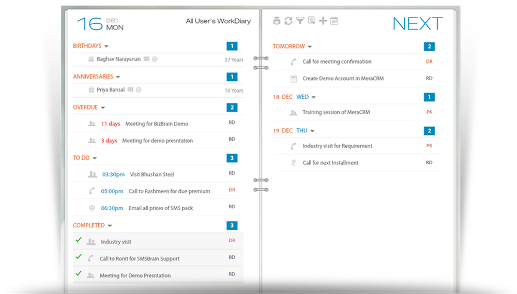Open Visit Bhushan Steel entry
The width and height of the screenshot is (517, 294).
click(x=152, y=174)
